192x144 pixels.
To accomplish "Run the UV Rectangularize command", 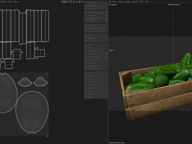I will click(96, 57).
